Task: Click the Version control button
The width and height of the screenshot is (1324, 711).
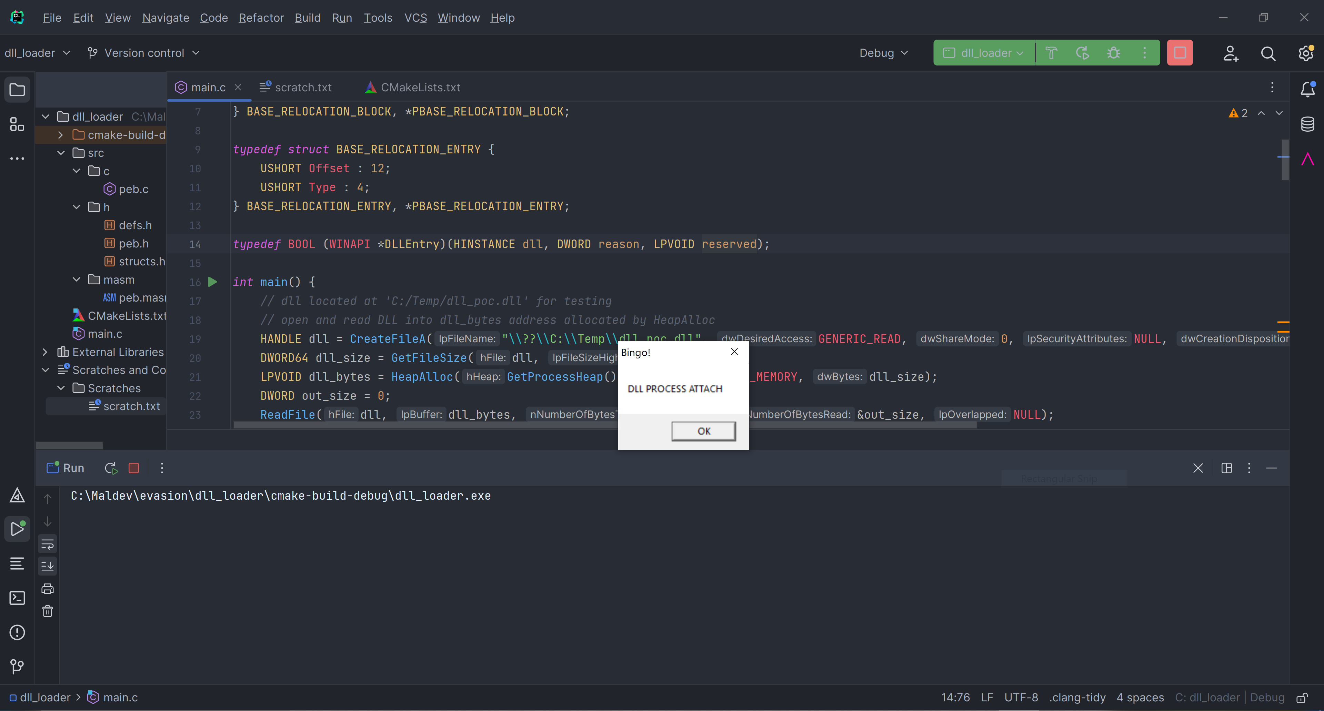Action: (x=143, y=53)
